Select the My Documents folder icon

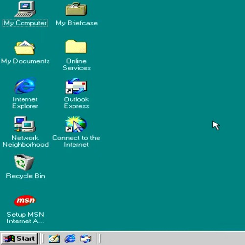tap(25, 48)
